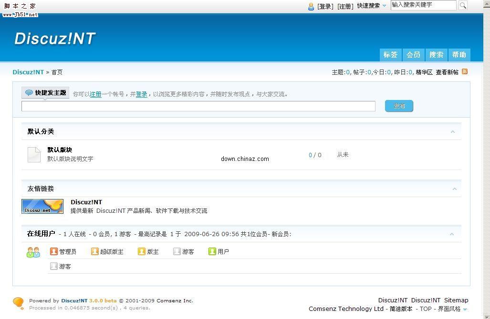Click 登录 link in quick post hint
Screen dimensions: 490x319
coord(142,94)
